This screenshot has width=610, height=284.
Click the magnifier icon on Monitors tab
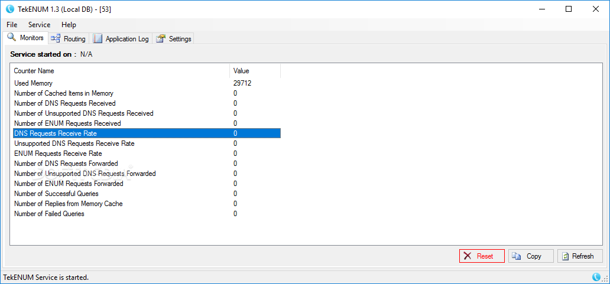point(12,38)
